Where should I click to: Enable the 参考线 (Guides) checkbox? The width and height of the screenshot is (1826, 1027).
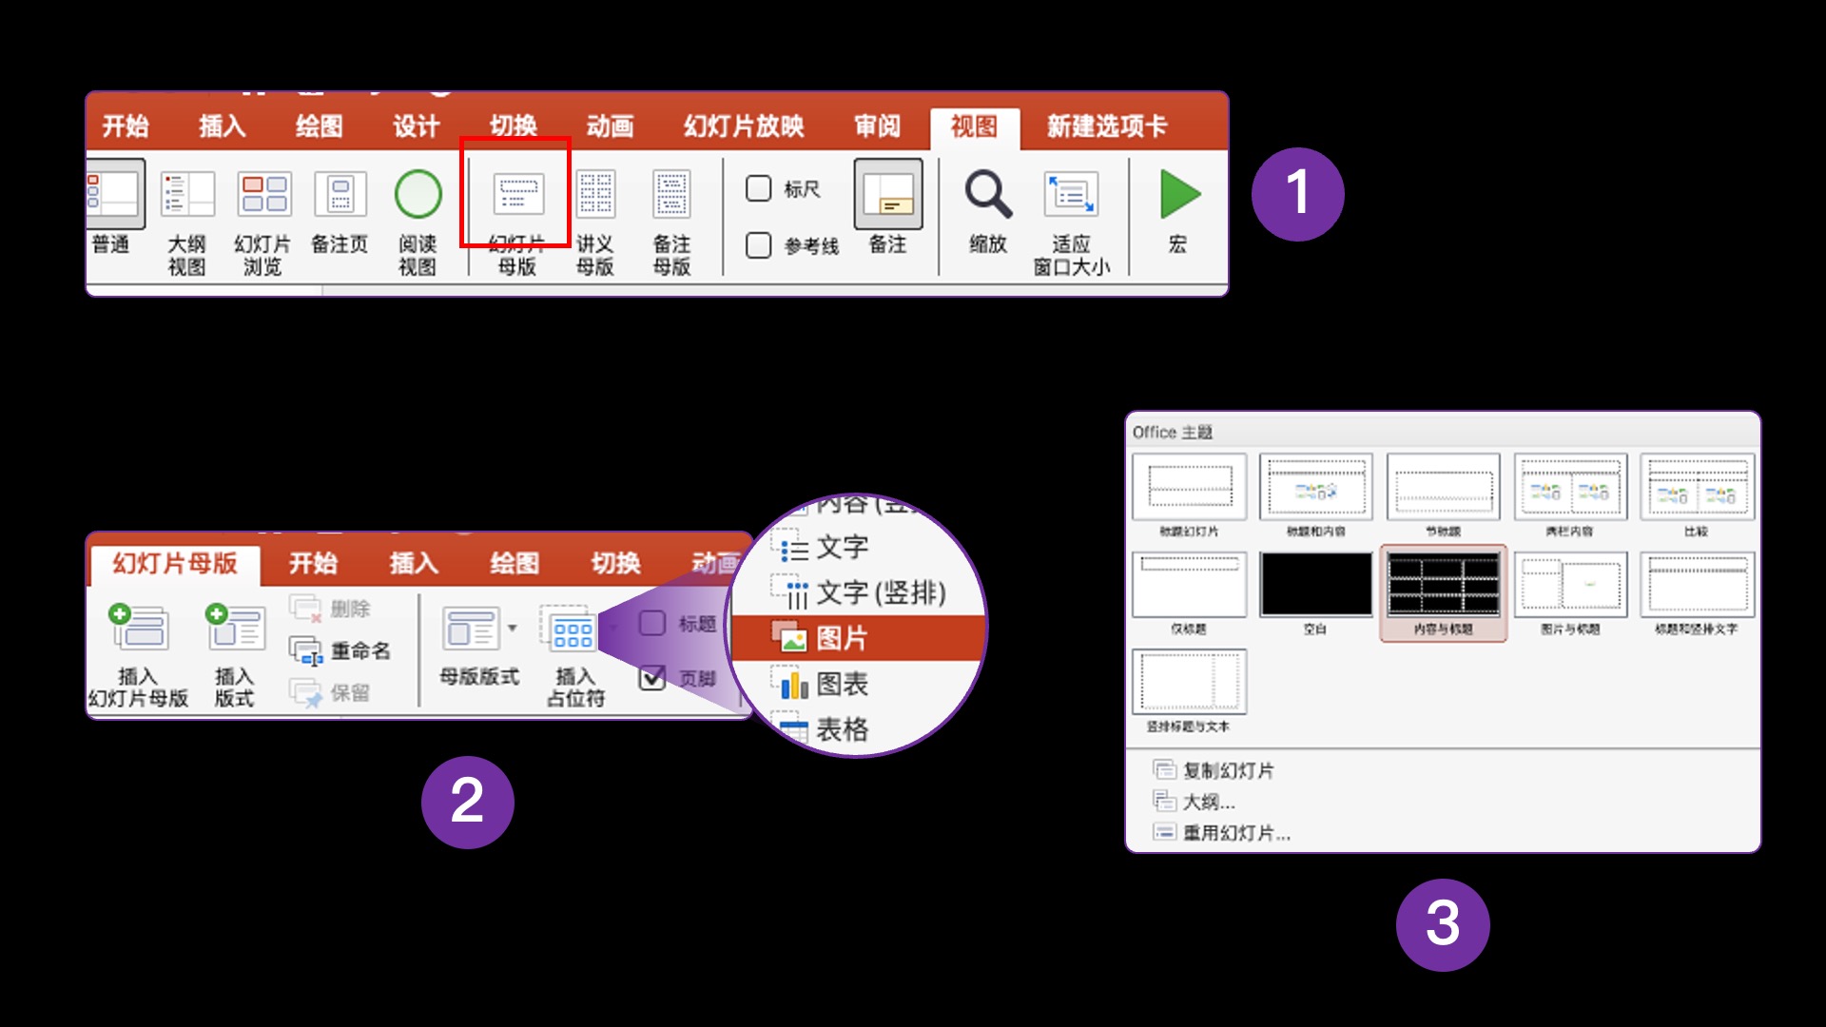pyautogui.click(x=759, y=245)
